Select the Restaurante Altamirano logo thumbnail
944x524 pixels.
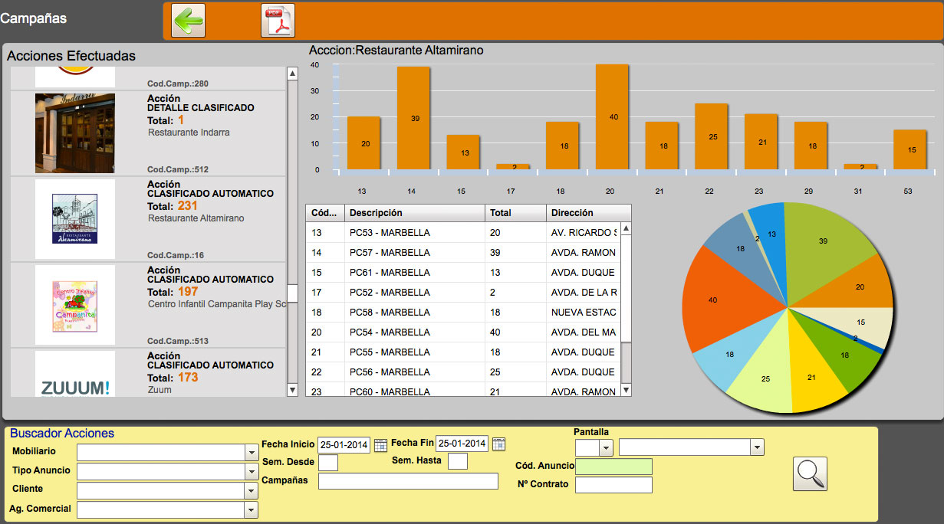pyautogui.click(x=75, y=219)
